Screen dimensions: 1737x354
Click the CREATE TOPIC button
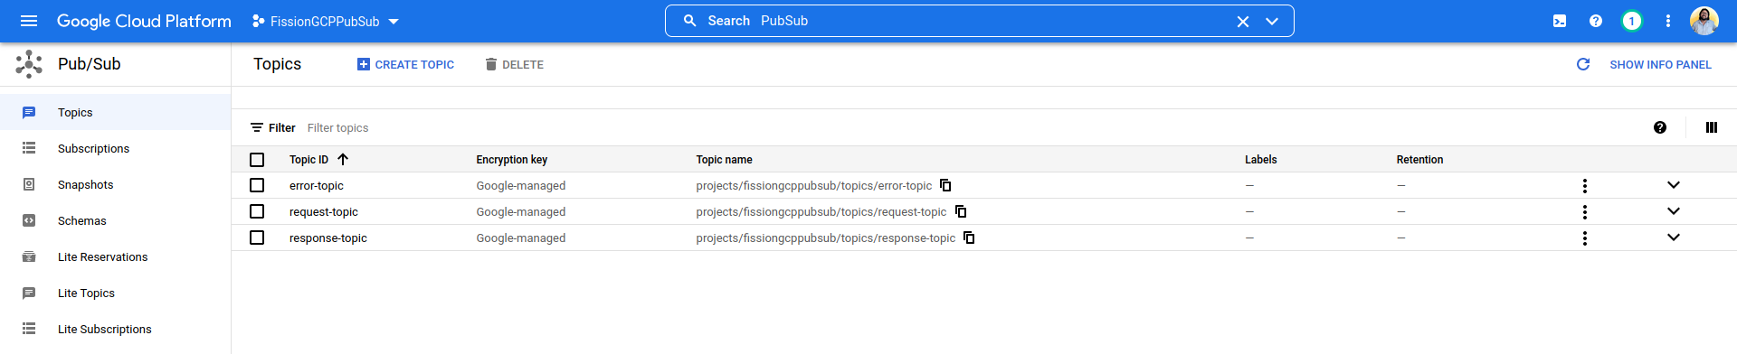[x=405, y=64]
